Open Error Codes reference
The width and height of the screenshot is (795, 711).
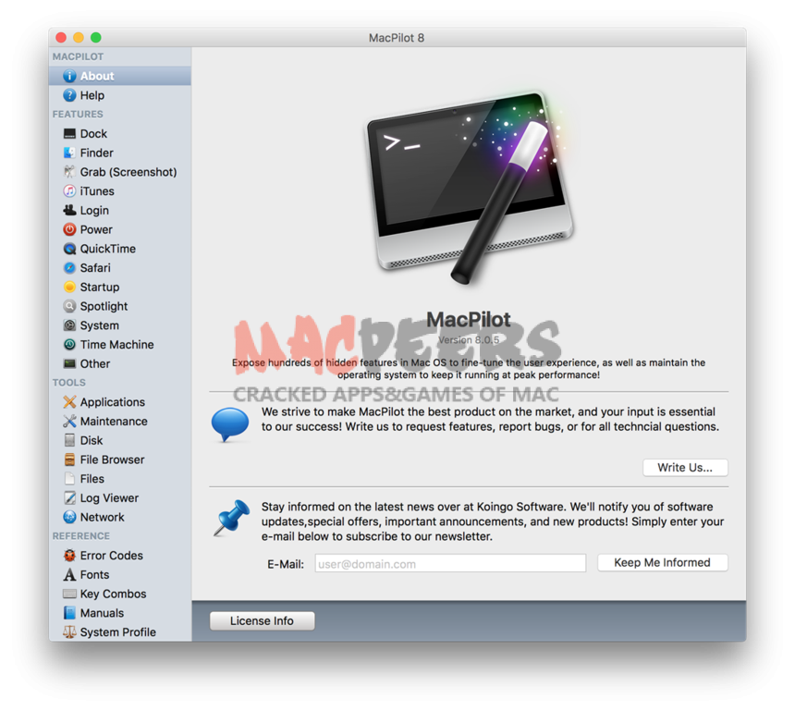[120, 556]
